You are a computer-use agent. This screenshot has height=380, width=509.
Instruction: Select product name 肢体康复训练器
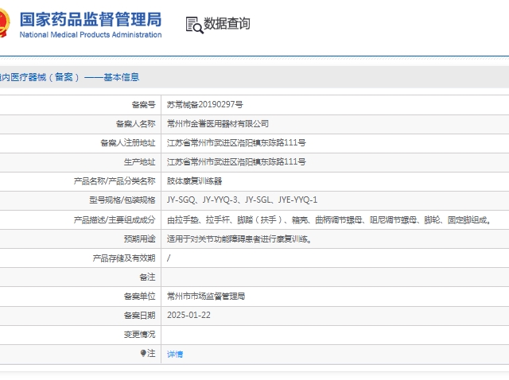[x=194, y=180]
